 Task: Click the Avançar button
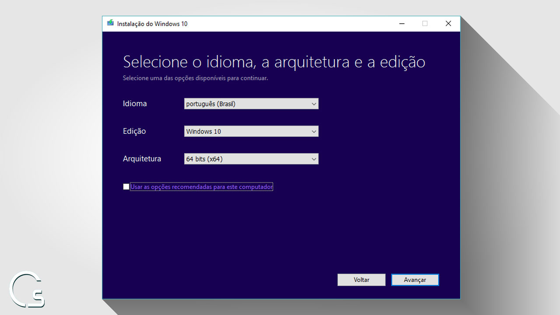click(415, 280)
